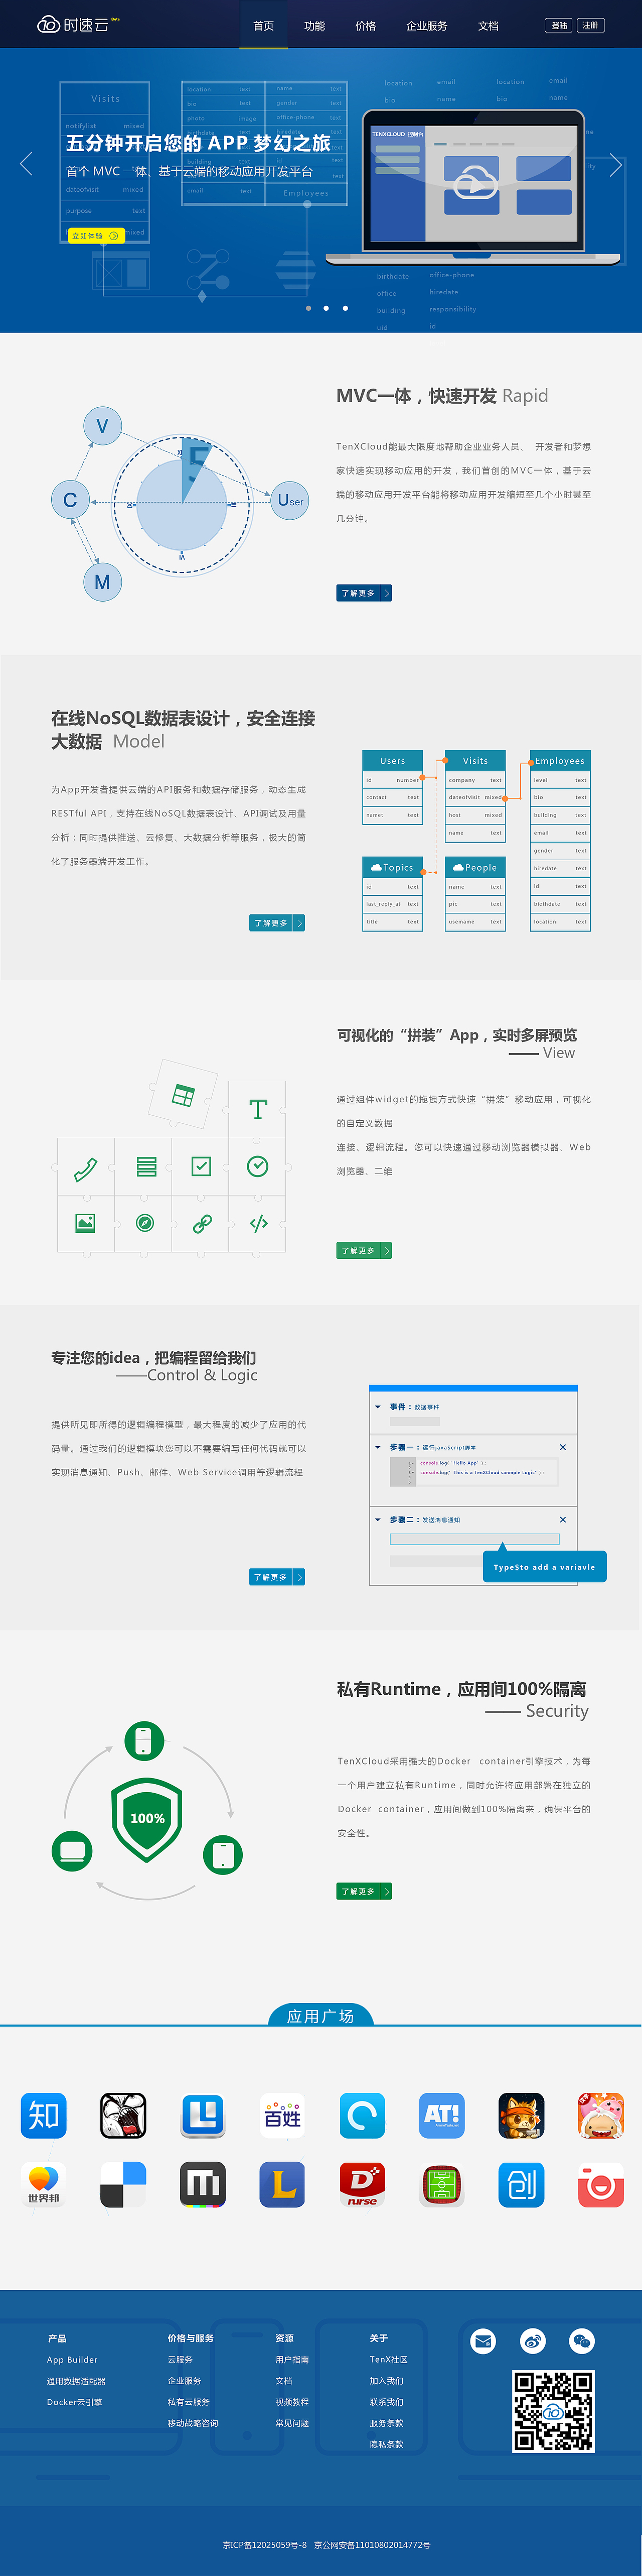This screenshot has width=642, height=2576.
Task: Open the 百姓 app icon
Action: 282,2116
